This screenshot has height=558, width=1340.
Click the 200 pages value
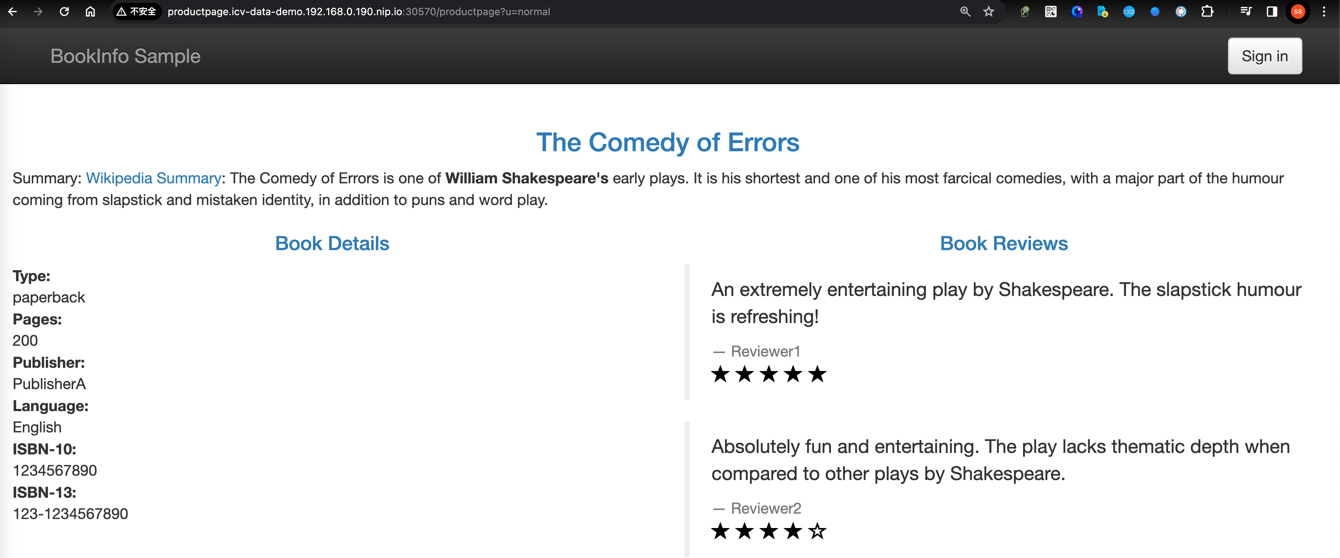pos(25,340)
